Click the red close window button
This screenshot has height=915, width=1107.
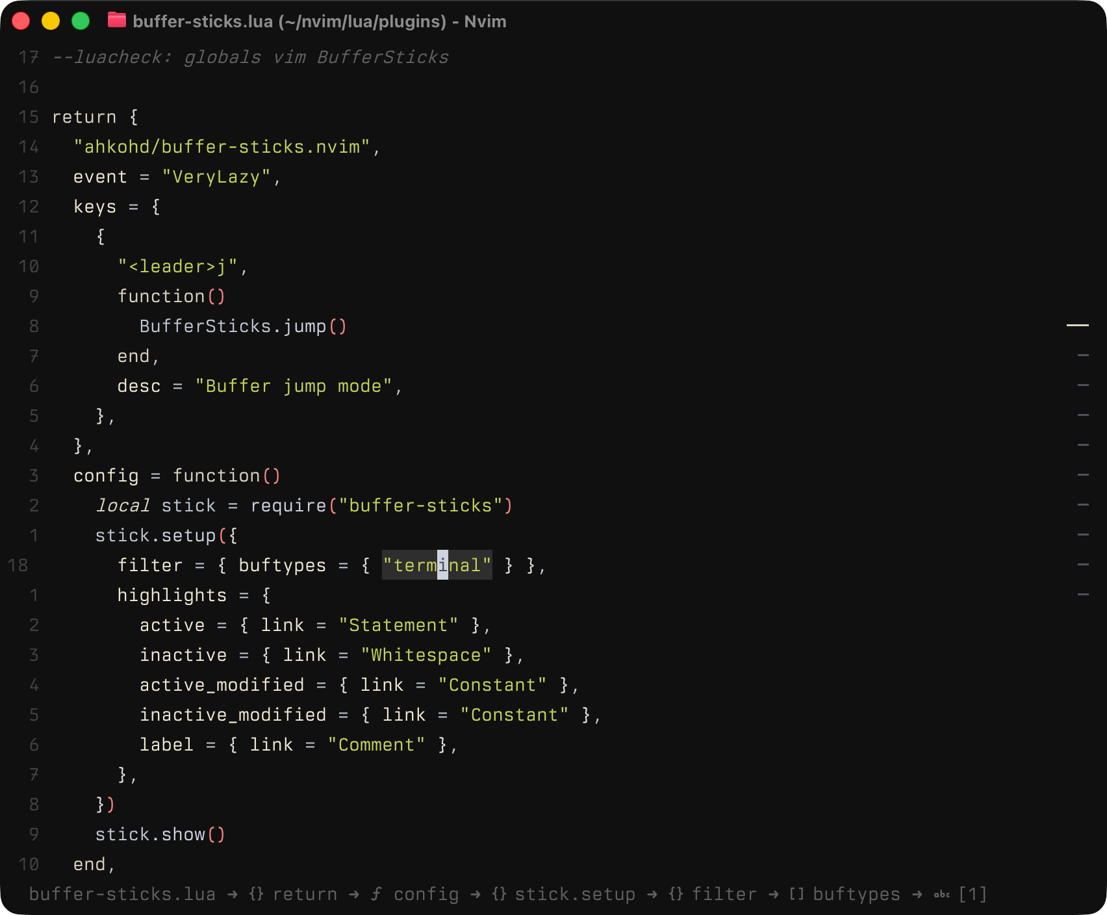click(21, 21)
